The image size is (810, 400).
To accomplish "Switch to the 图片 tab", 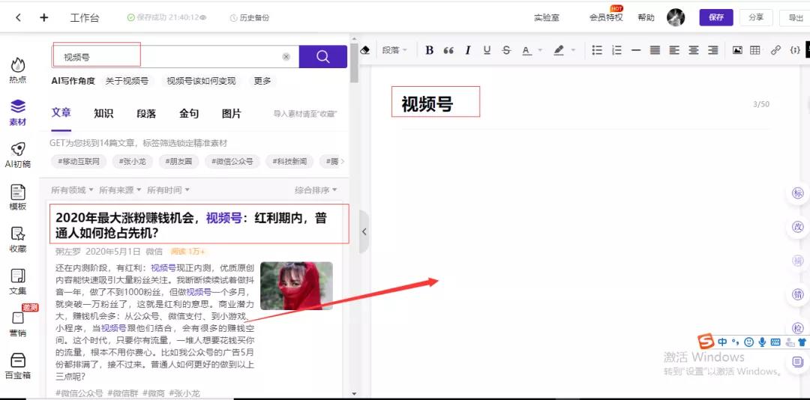I will point(232,114).
